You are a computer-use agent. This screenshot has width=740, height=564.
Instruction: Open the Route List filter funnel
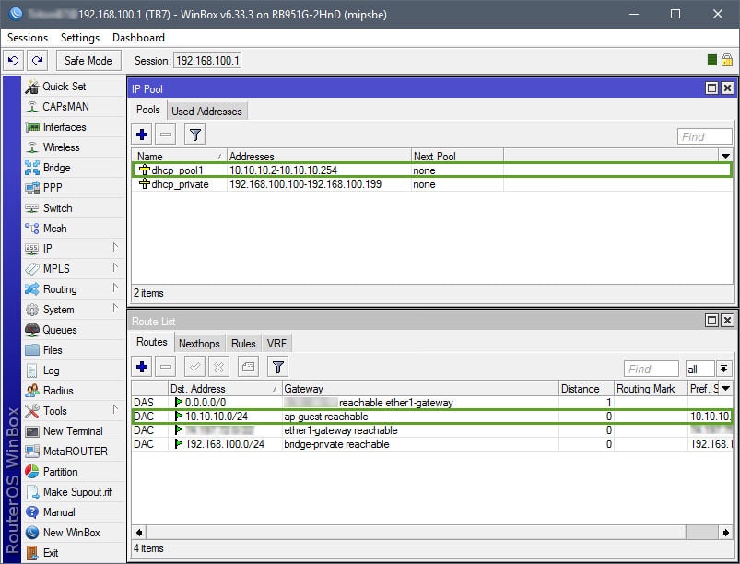click(x=278, y=367)
